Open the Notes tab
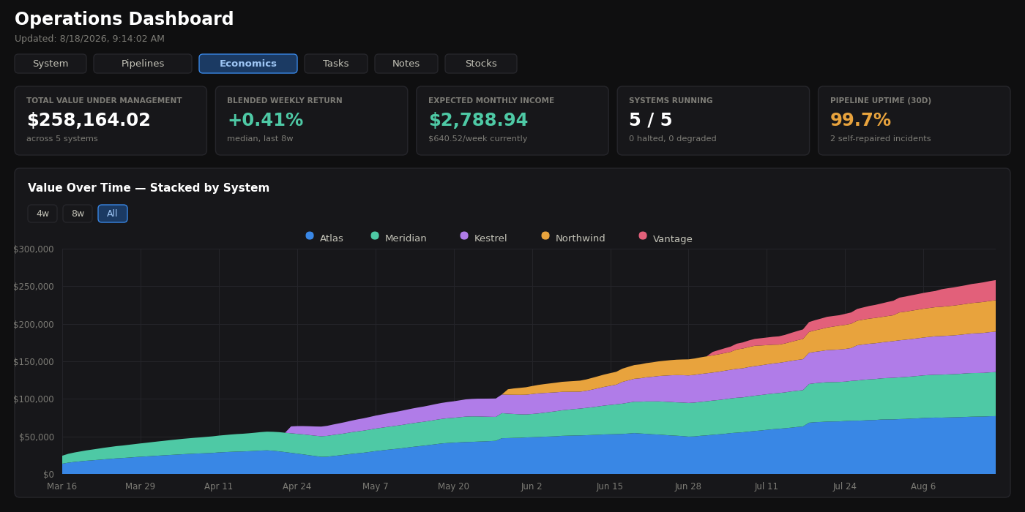The image size is (1025, 512). (406, 64)
